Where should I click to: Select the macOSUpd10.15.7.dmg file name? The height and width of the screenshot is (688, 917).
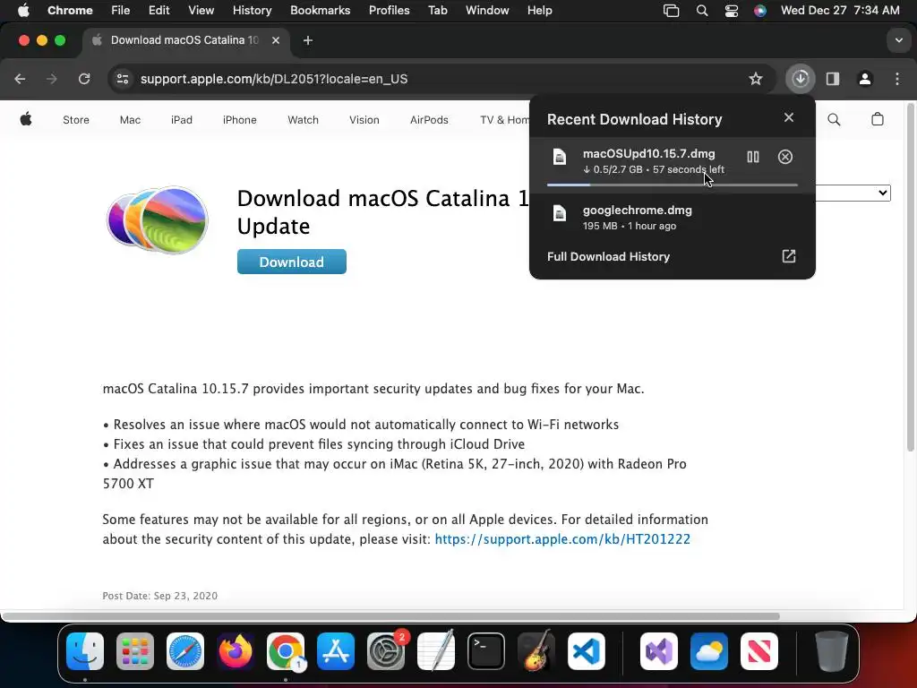648,153
